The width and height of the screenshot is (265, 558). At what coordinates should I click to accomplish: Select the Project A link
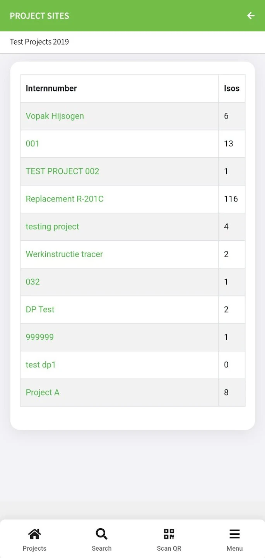(43, 392)
